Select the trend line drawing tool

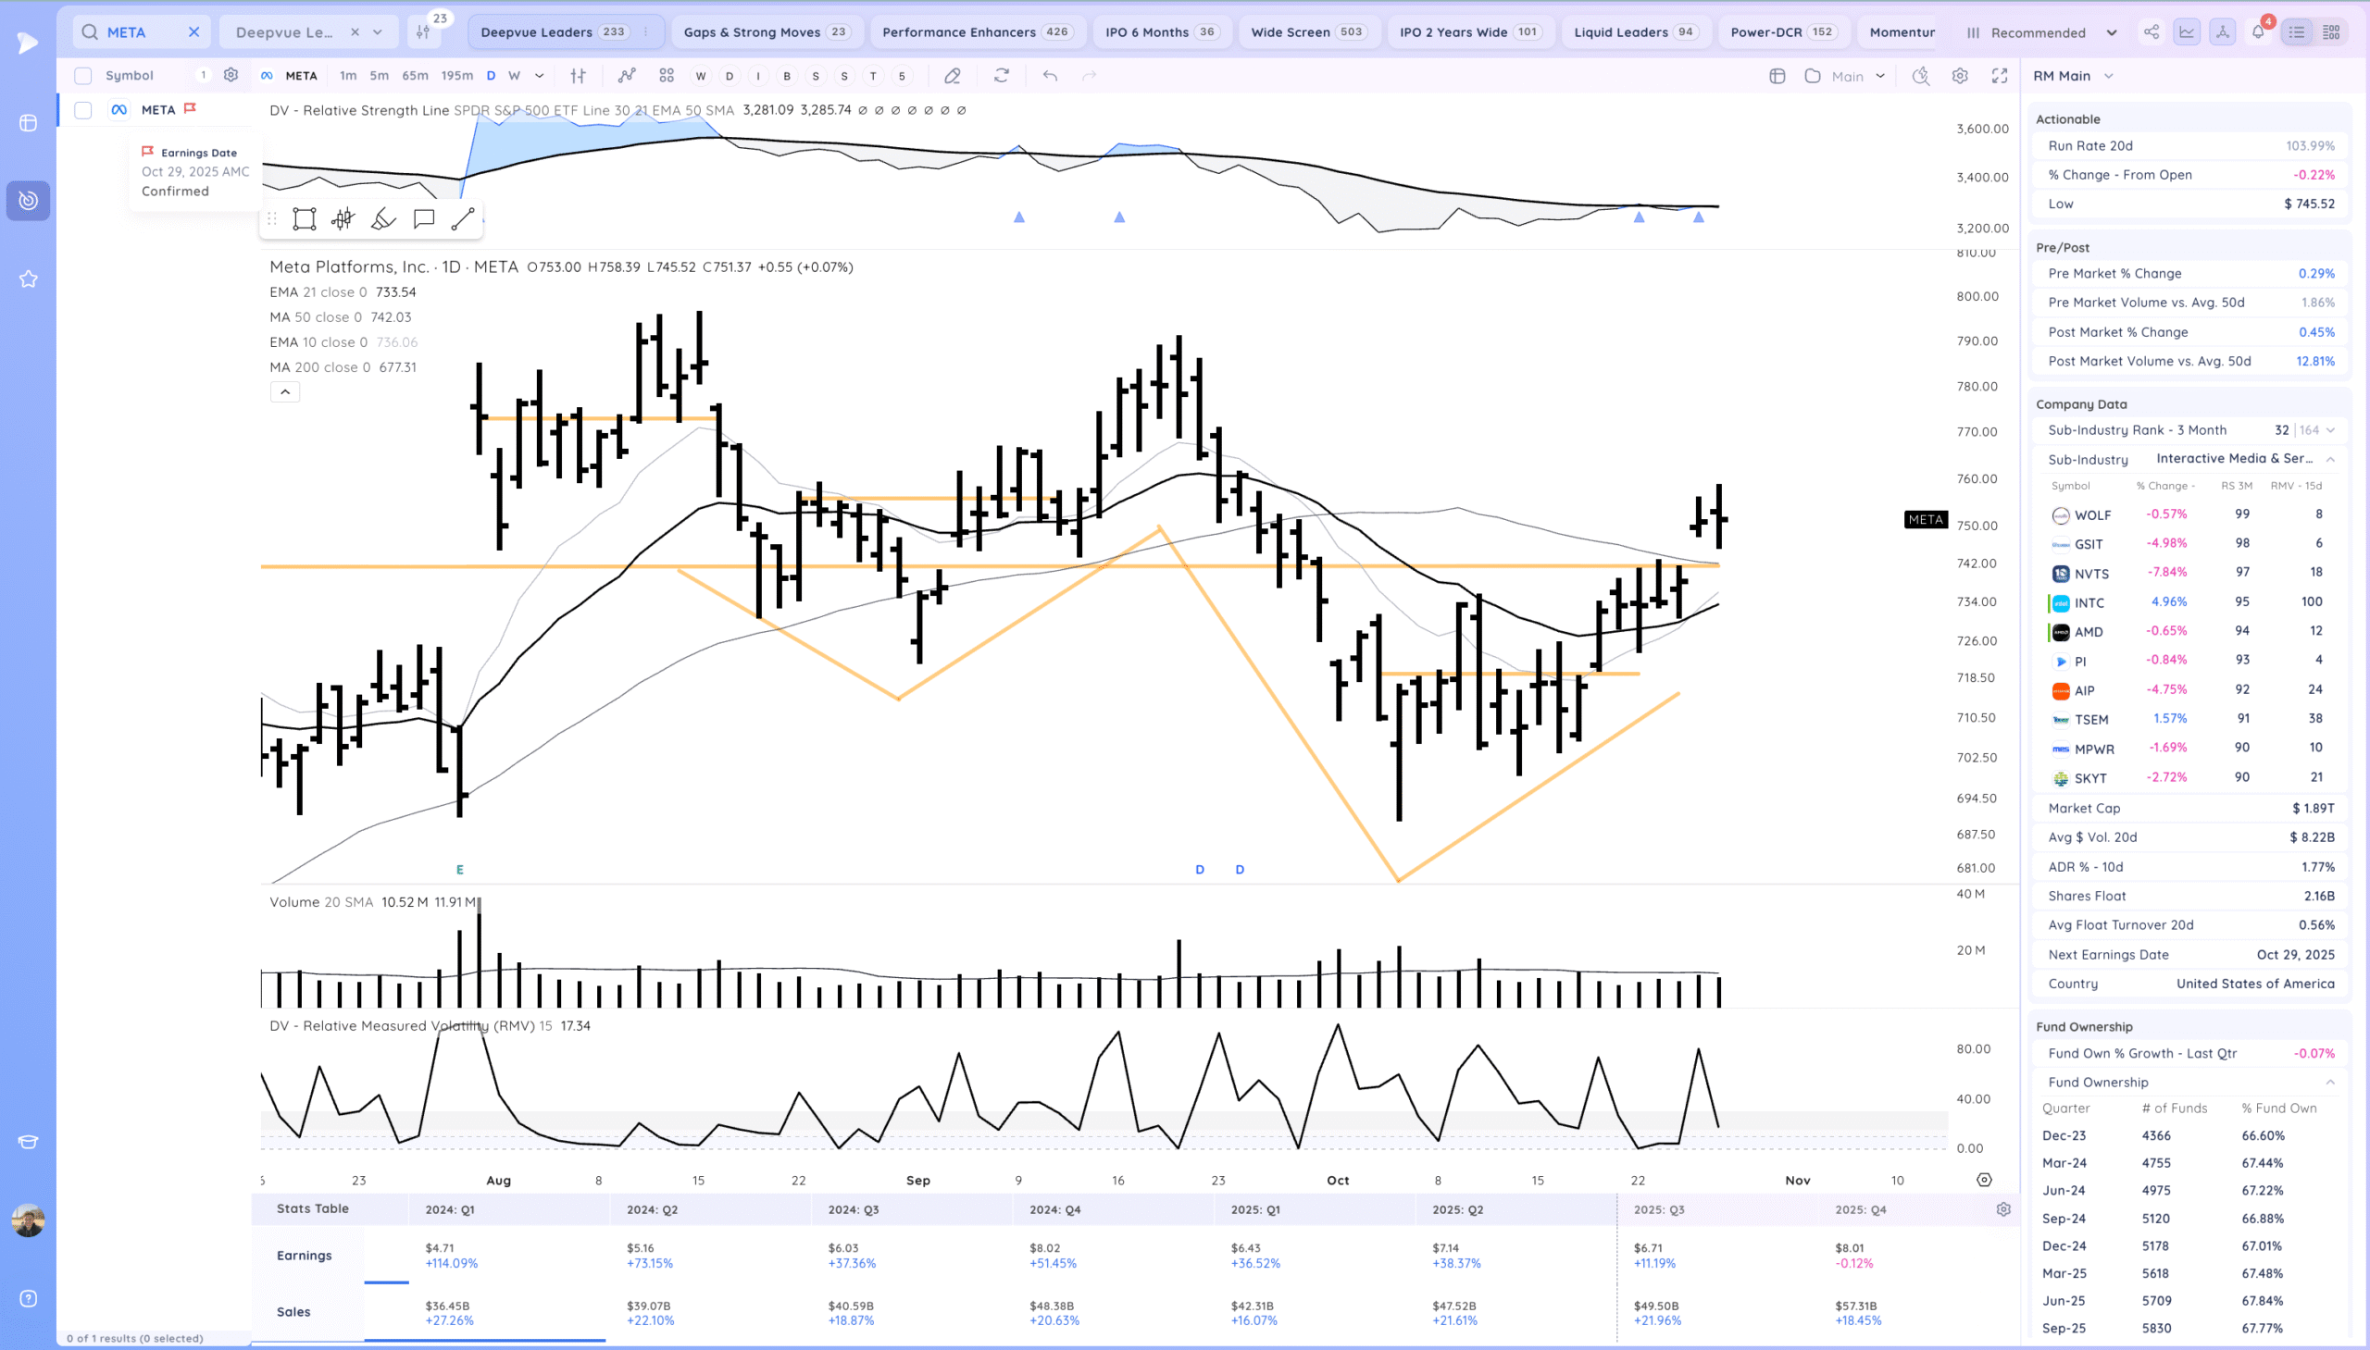tap(462, 218)
